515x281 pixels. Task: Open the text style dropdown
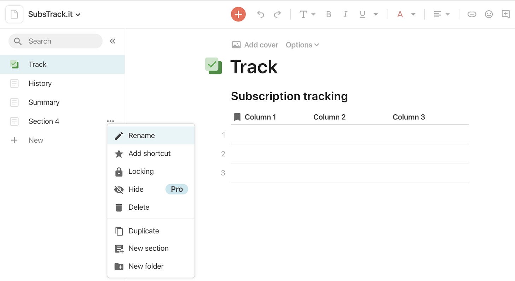tap(307, 14)
